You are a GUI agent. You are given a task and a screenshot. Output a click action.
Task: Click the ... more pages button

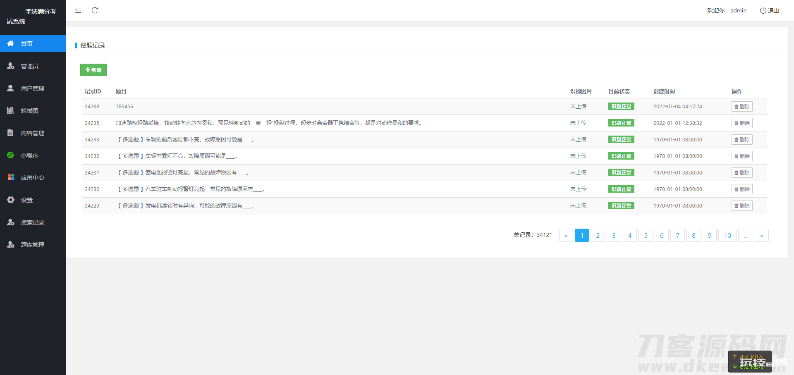click(x=746, y=235)
